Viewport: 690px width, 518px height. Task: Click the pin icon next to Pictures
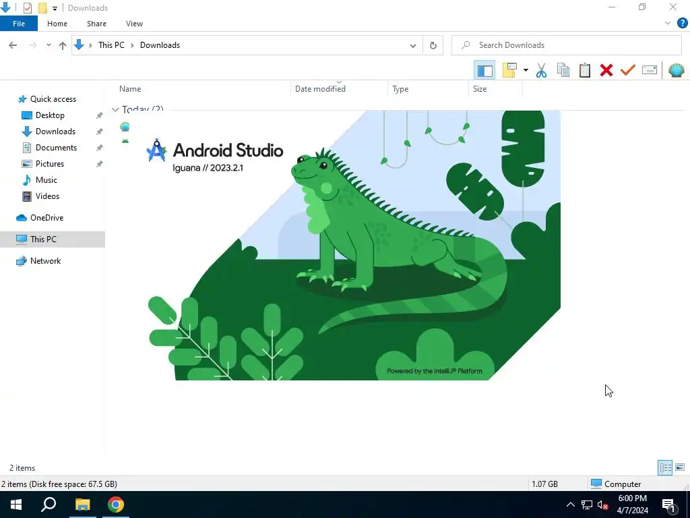point(100,164)
